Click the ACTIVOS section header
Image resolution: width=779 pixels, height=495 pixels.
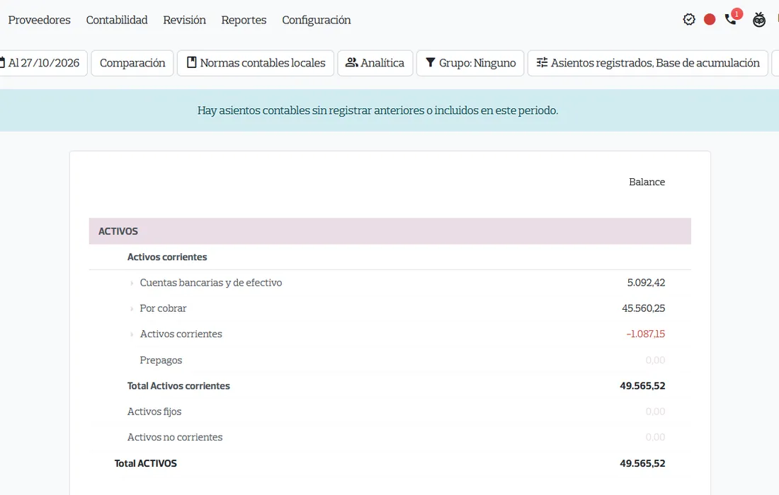coord(390,231)
